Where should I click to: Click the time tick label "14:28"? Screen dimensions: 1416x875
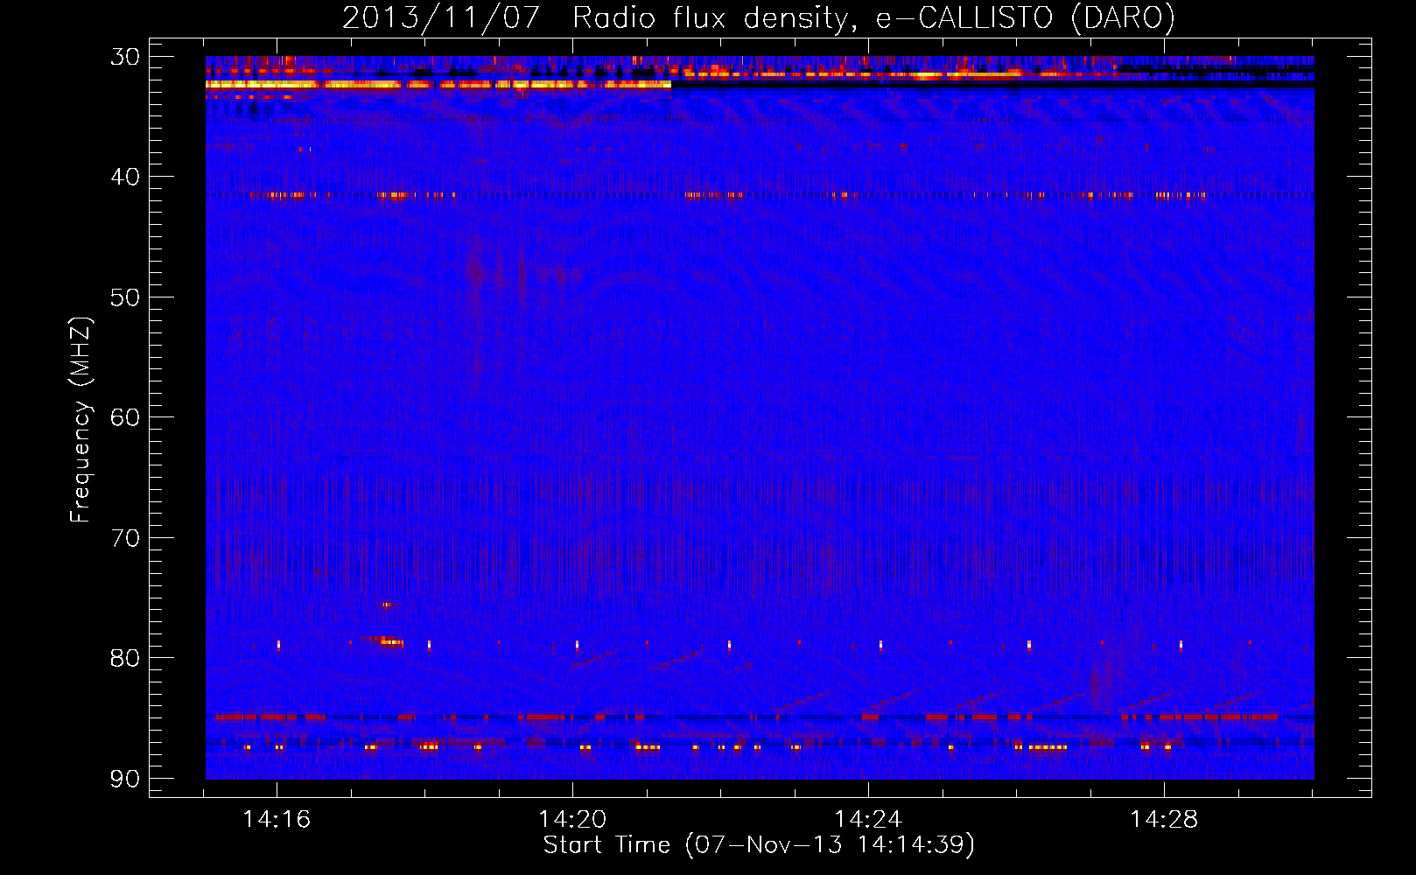coord(1164,820)
